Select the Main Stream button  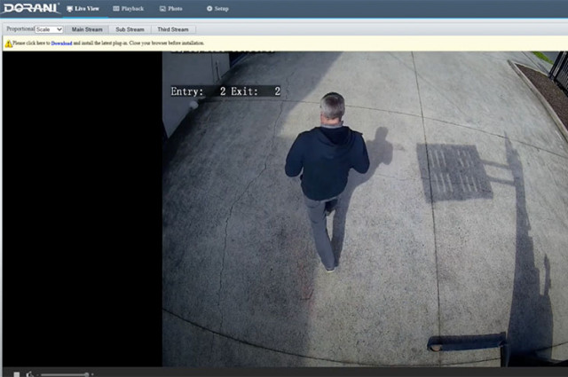click(87, 29)
